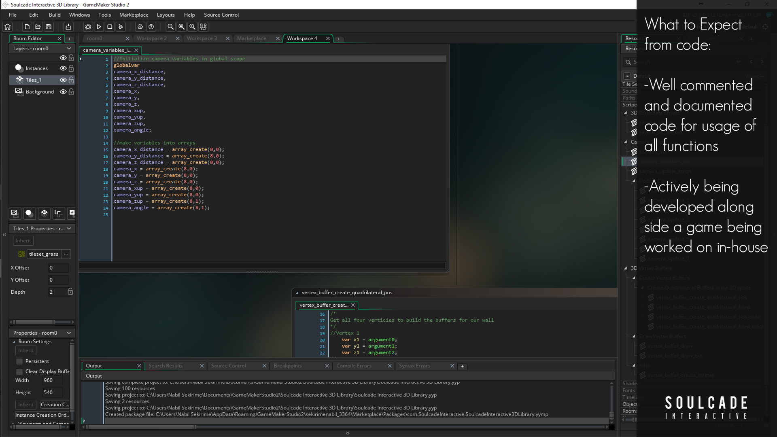777x437 pixels.
Task: Switch to Workspace 2 tab
Action: tap(152, 38)
